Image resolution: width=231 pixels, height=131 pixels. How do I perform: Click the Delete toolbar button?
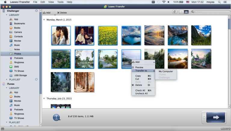(x=62, y=13)
